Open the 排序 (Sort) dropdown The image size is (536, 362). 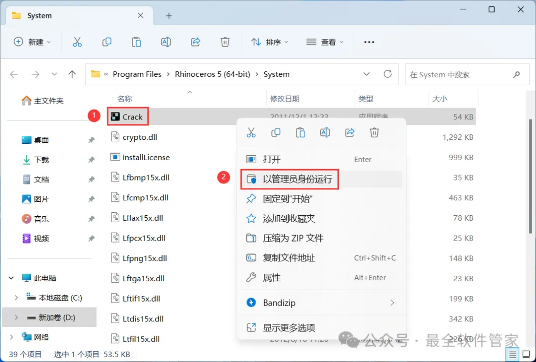[269, 42]
